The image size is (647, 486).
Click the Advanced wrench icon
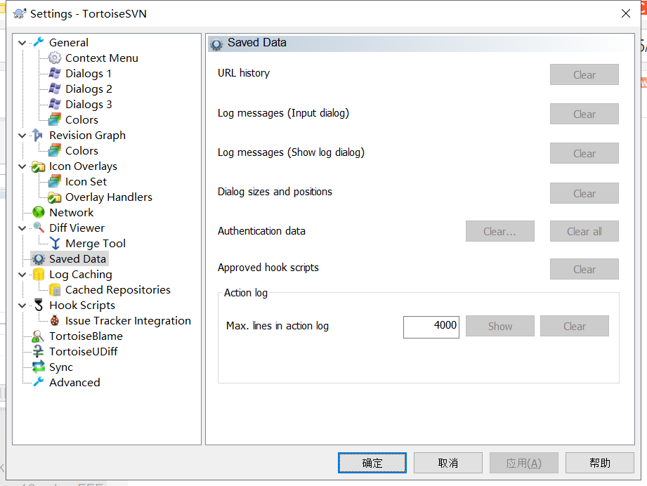[x=39, y=383]
